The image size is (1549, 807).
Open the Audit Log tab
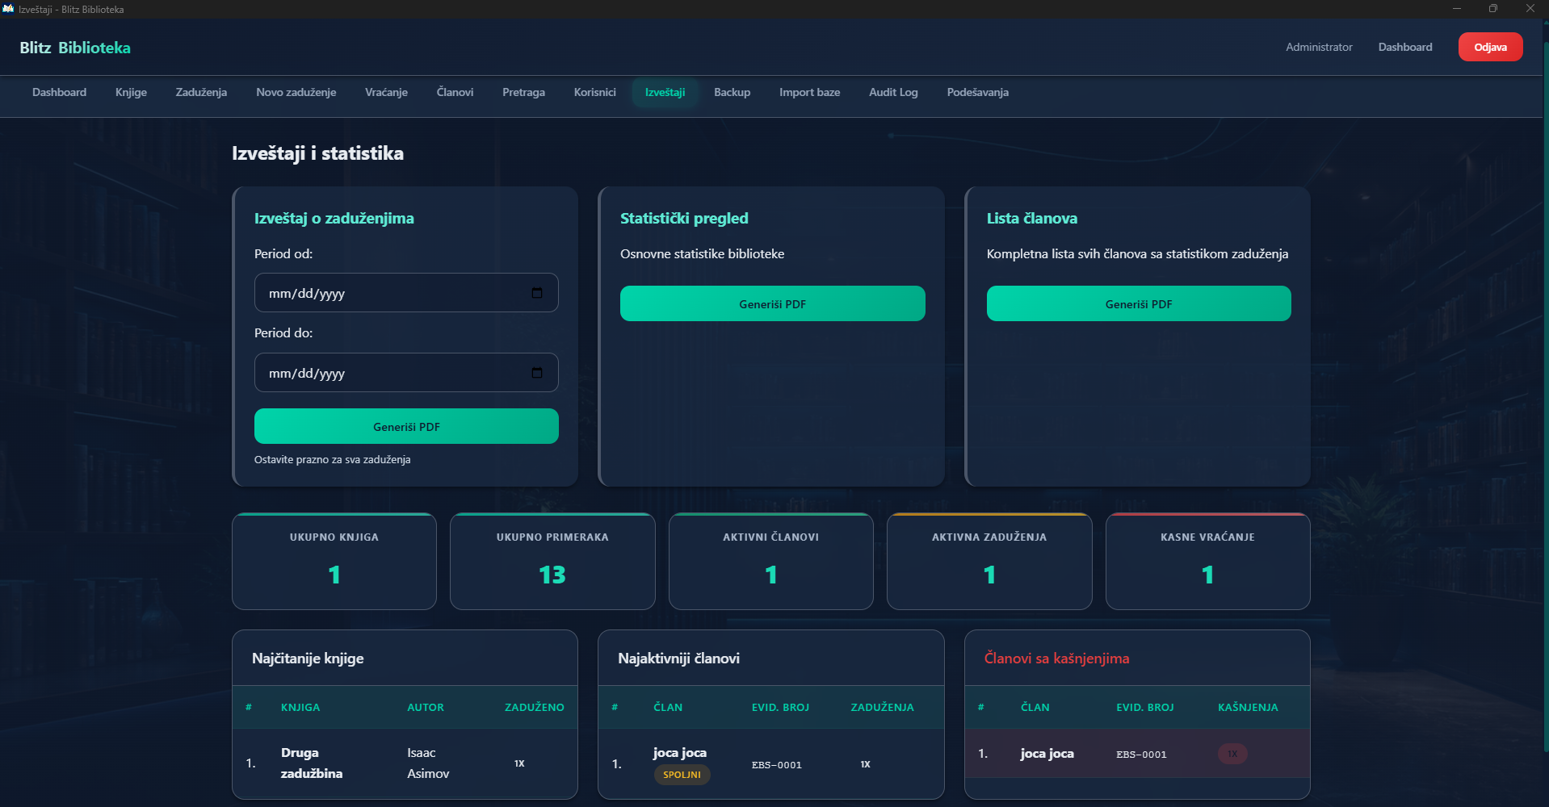pyautogui.click(x=893, y=92)
